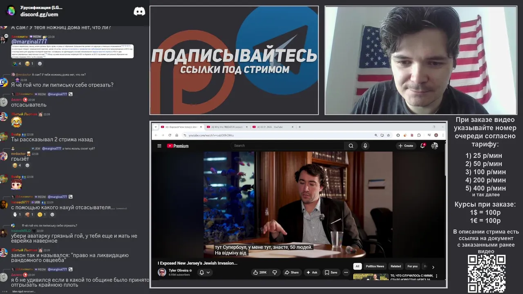Select the 'For you' filter chip
Screen dimensions: 523x294
pyautogui.click(x=412, y=266)
